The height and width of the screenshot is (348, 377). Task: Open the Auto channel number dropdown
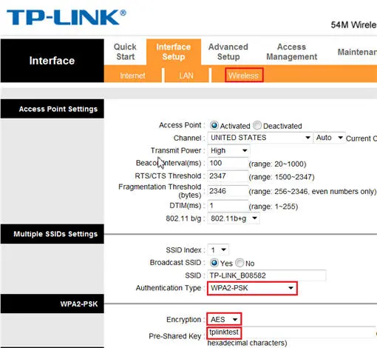pos(329,138)
